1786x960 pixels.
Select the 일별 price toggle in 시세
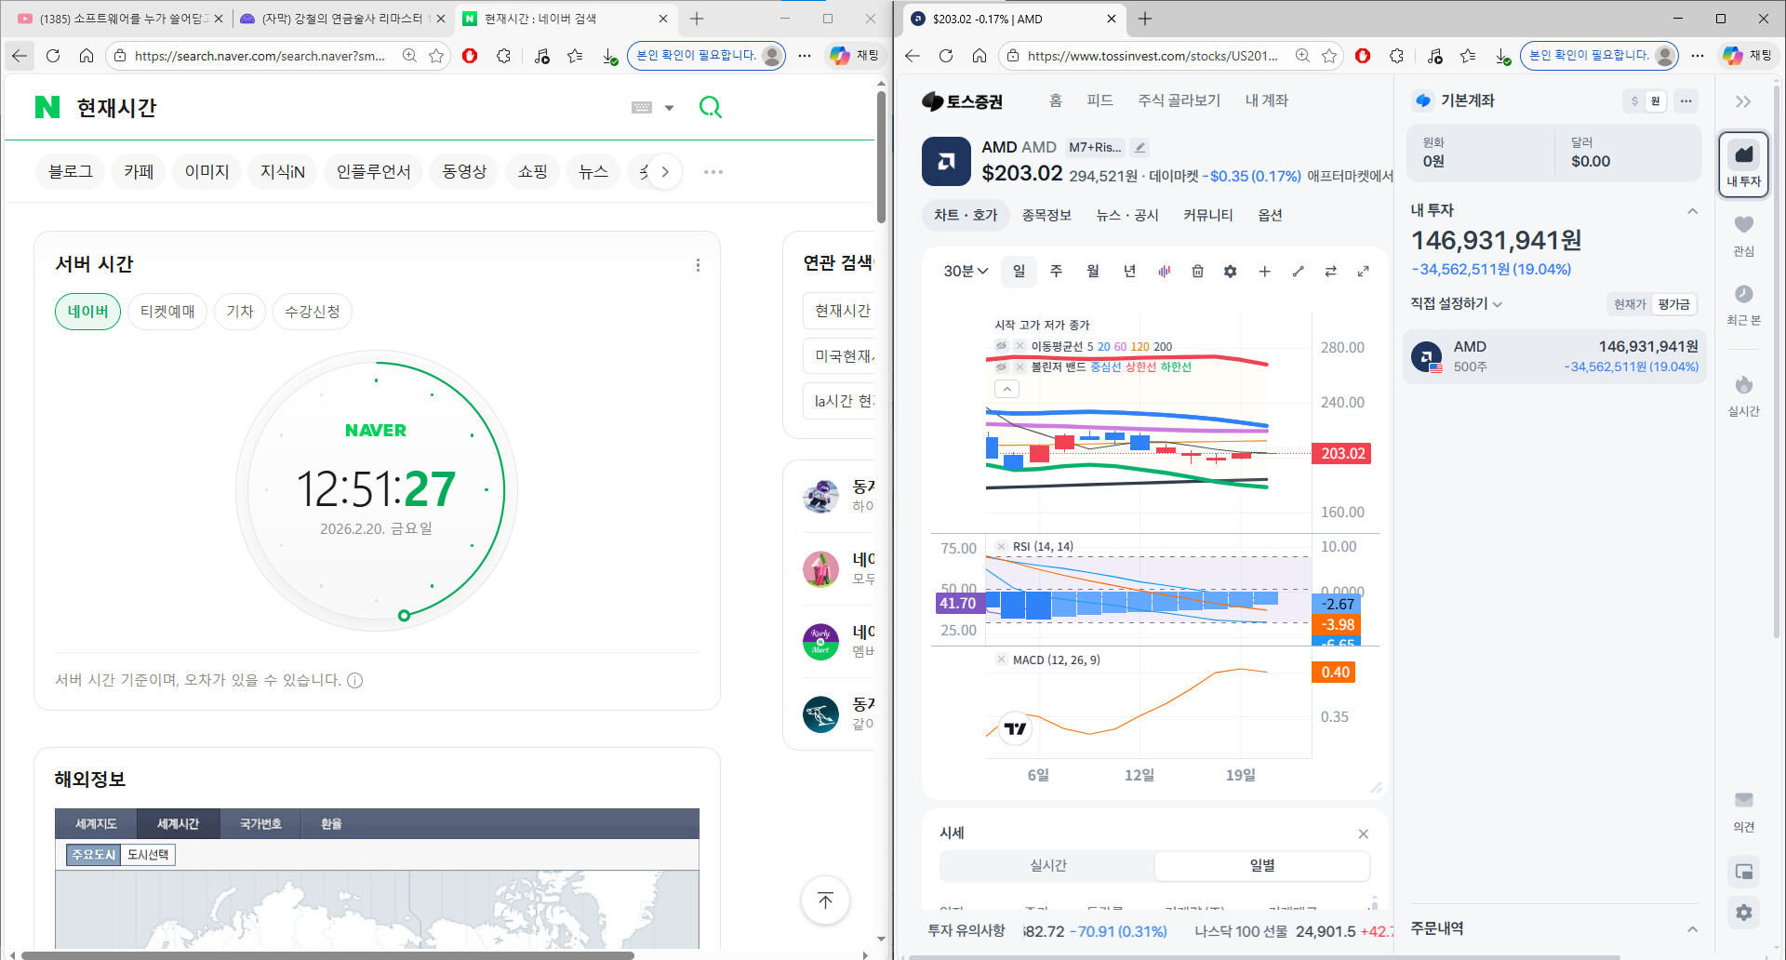click(x=1261, y=866)
